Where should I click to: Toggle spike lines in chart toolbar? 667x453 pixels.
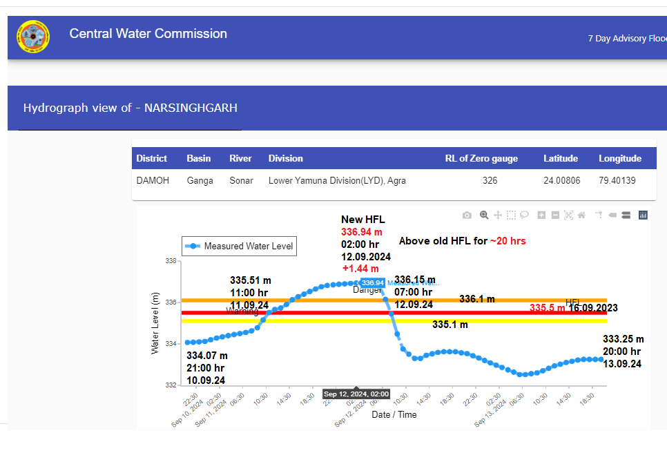(599, 215)
